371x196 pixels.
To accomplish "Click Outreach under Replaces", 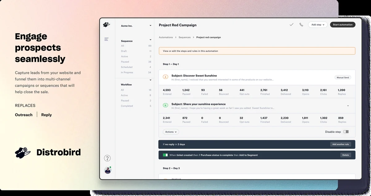I will pos(24,115).
